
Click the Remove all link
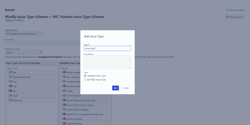tap(12, 68)
